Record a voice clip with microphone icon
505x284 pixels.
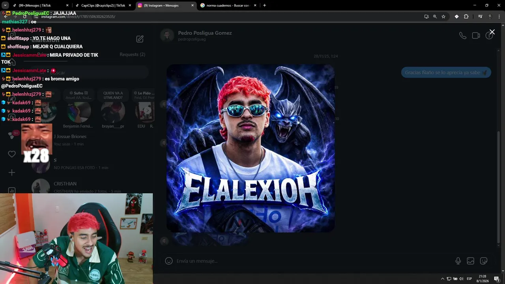pos(458,261)
